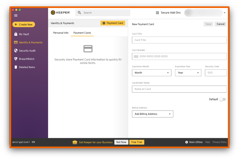Click the Create New button
Screen dimensions: 239x159
(24, 25)
